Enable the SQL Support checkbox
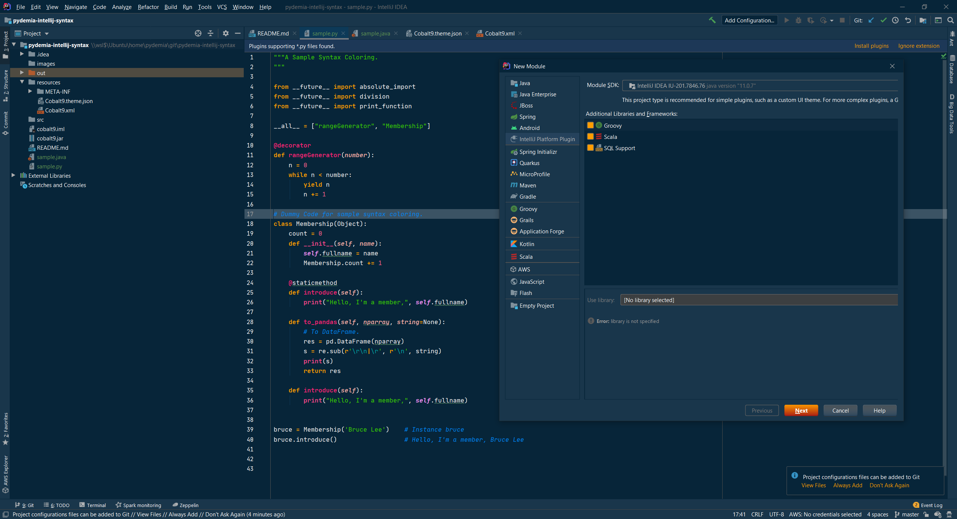The image size is (957, 519). pos(590,148)
